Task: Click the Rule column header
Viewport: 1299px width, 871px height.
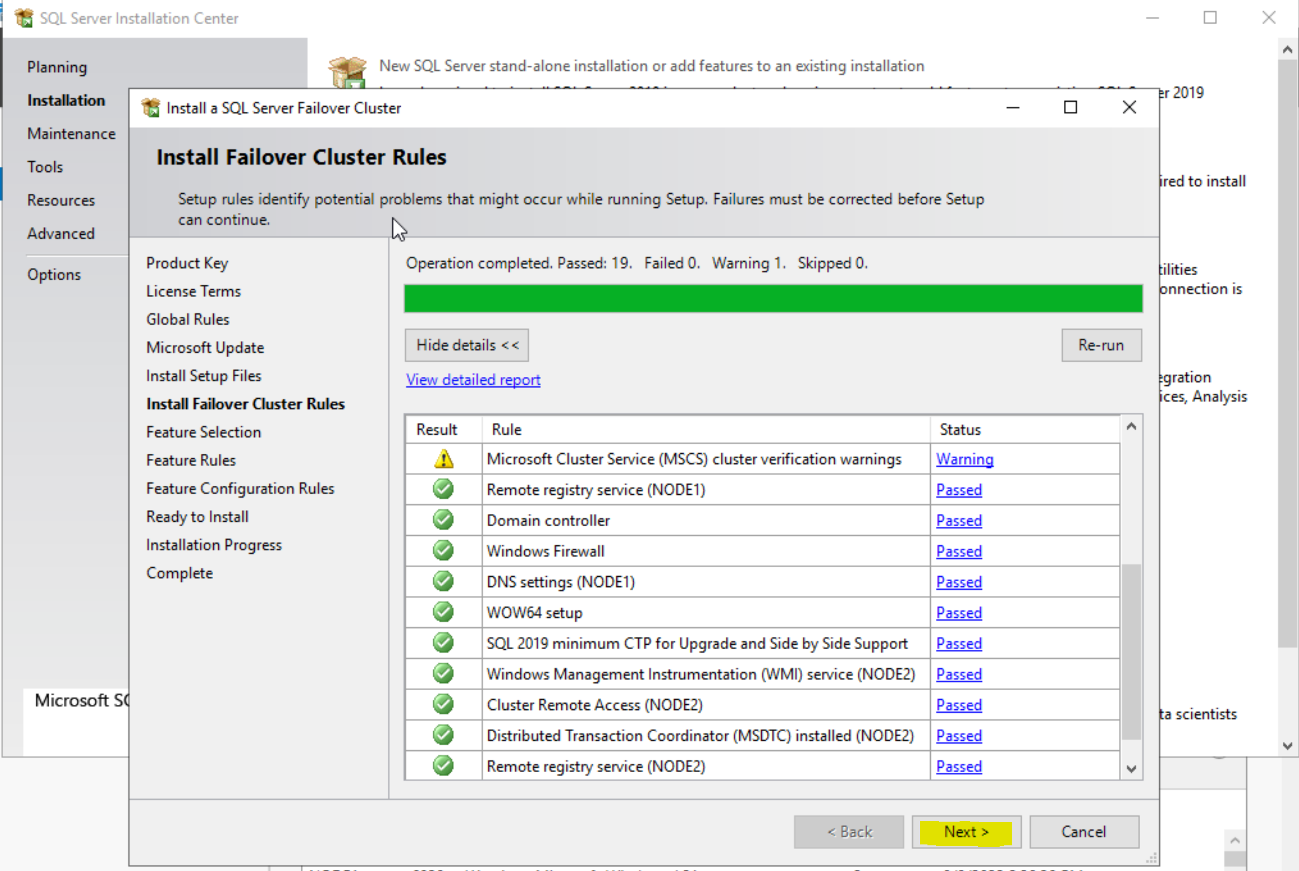Action: click(705, 429)
